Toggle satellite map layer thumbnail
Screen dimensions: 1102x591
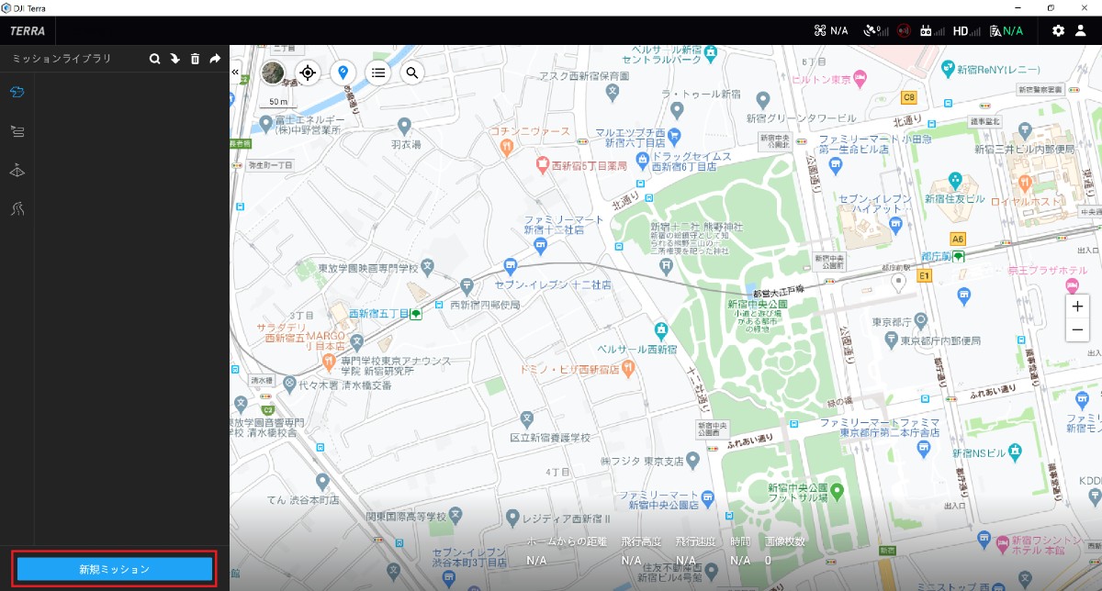tap(273, 72)
